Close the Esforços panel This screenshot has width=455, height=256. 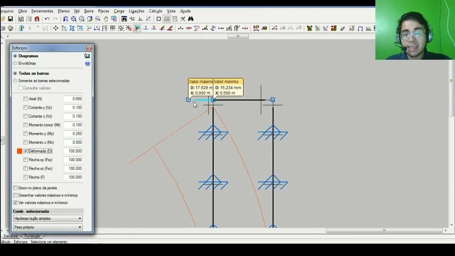click(x=89, y=48)
